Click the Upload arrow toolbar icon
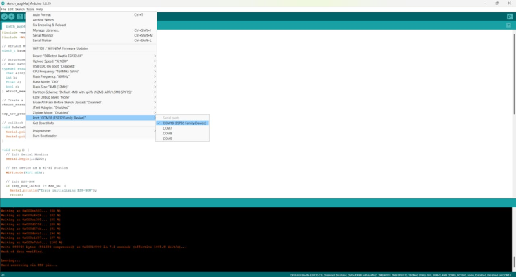Image resolution: width=516 pixels, height=277 pixels. click(x=12, y=17)
